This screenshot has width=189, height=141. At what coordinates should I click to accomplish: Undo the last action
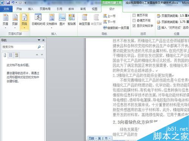point(13,3)
